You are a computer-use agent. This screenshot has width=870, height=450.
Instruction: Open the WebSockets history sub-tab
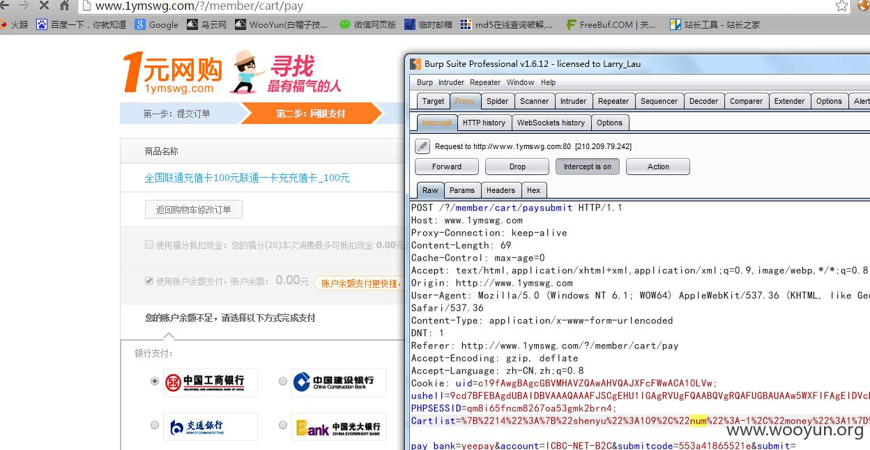(551, 123)
